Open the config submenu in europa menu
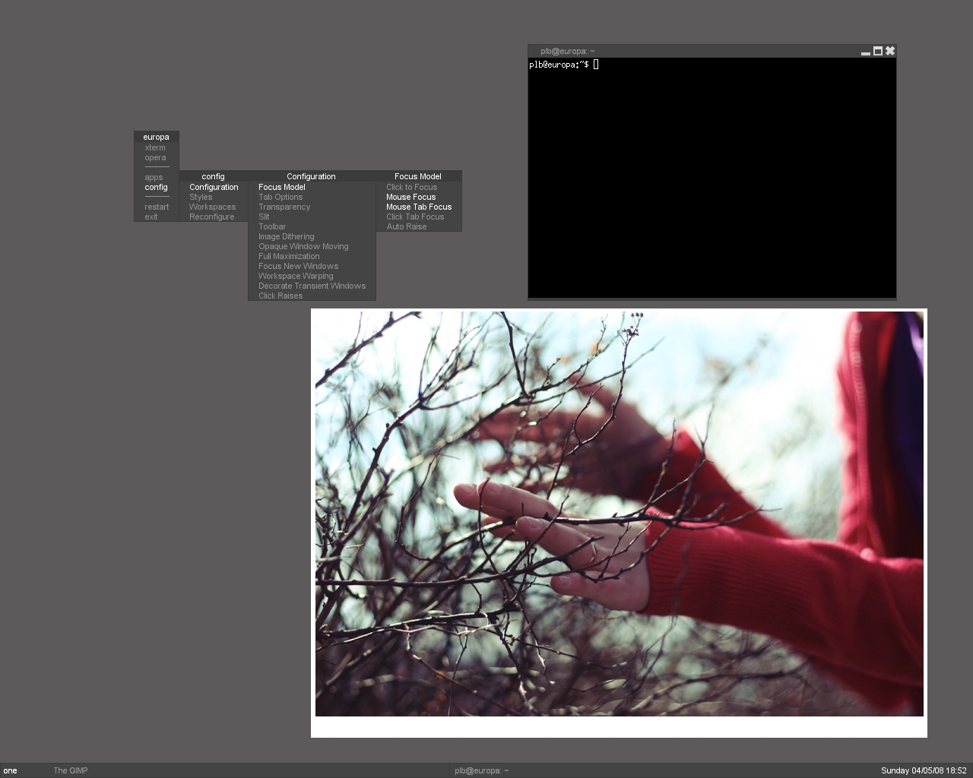The height and width of the screenshot is (778, 973). [x=156, y=188]
